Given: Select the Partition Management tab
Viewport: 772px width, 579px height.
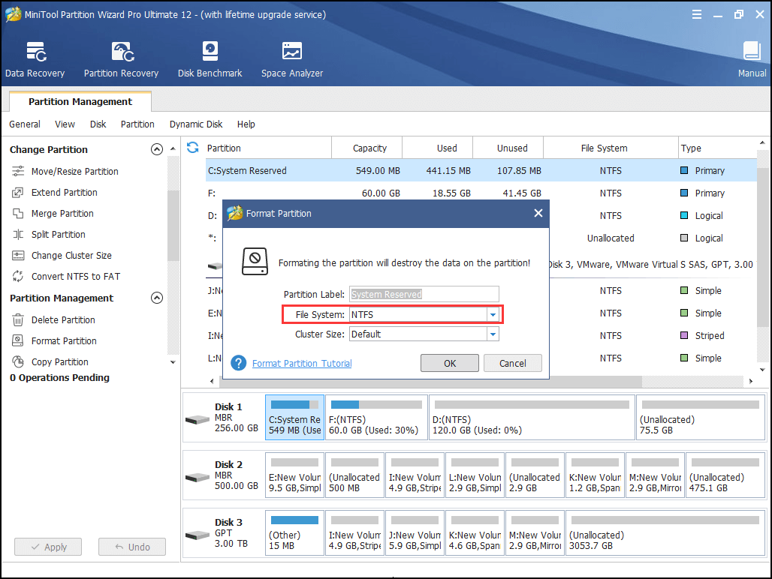Looking at the screenshot, I should point(80,102).
